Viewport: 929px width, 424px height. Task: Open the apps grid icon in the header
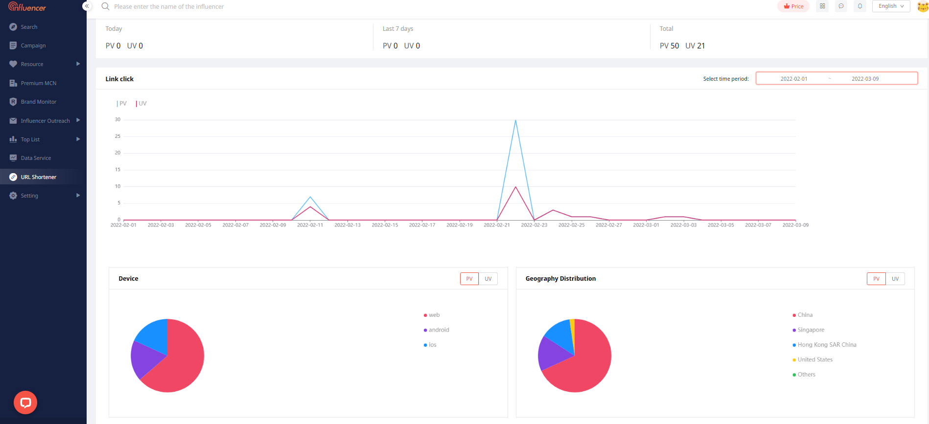point(822,6)
